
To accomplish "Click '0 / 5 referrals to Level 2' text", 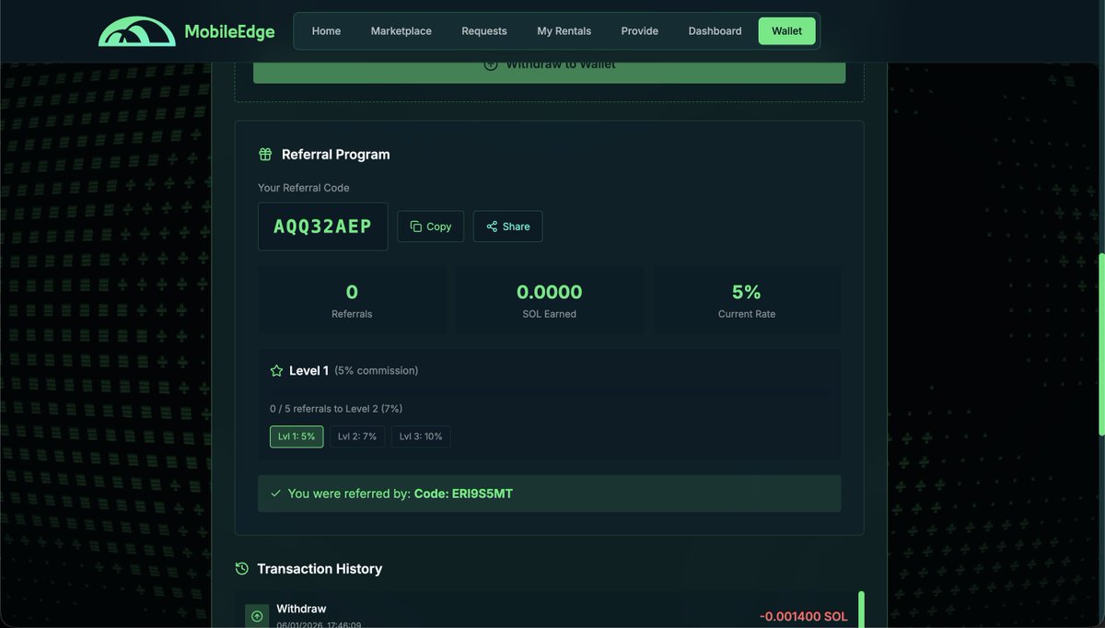I will [x=336, y=409].
